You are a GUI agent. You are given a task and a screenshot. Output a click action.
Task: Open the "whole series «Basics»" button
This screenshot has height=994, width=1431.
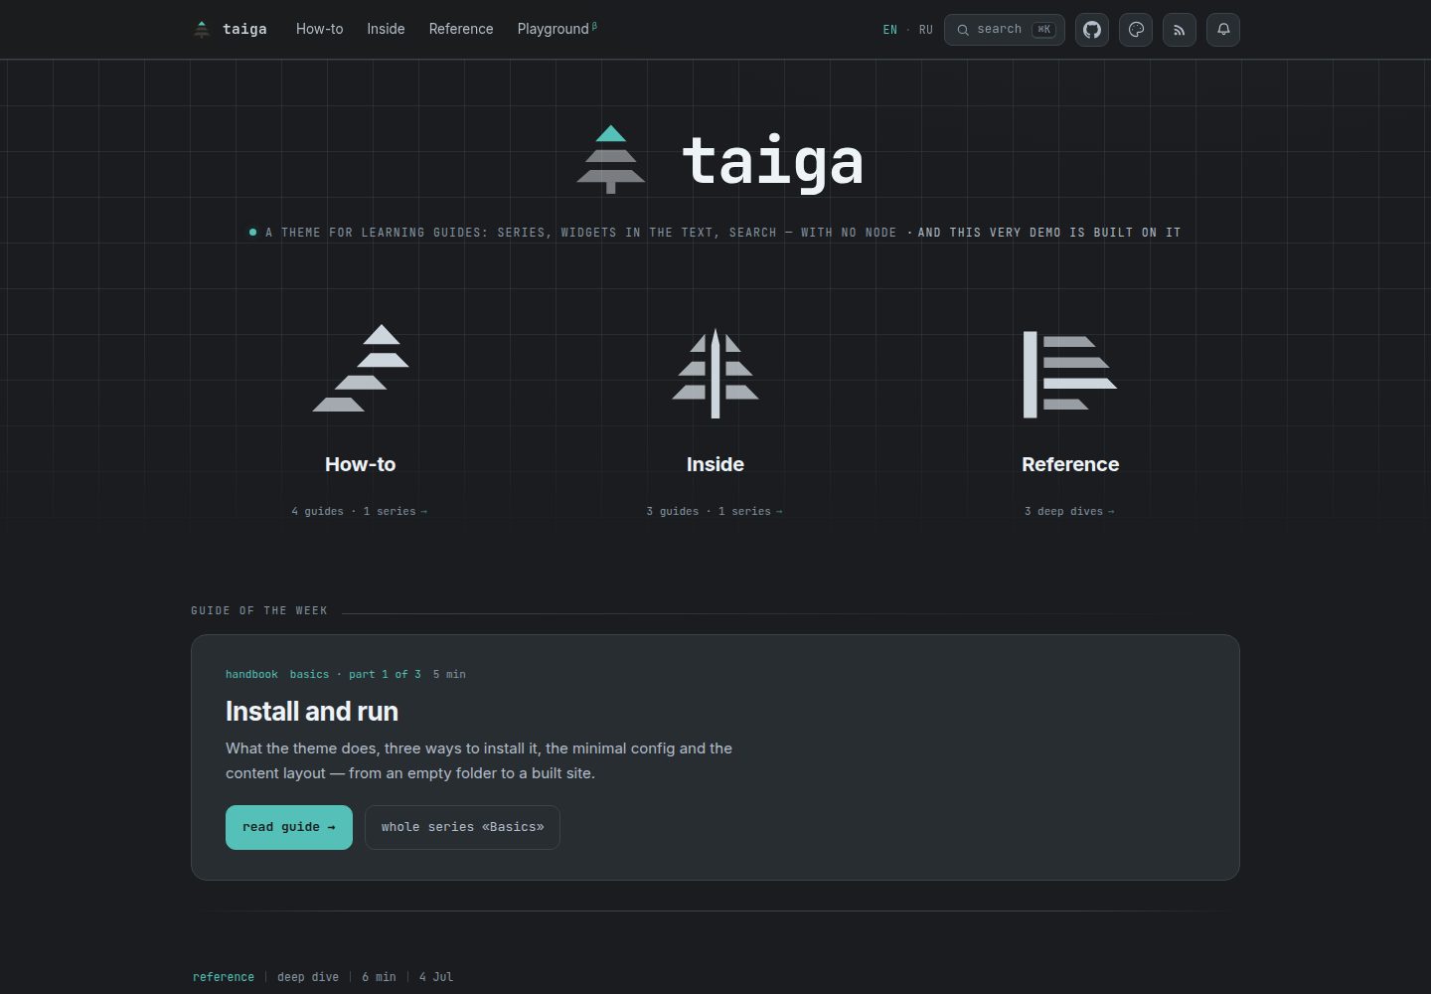[x=463, y=827]
